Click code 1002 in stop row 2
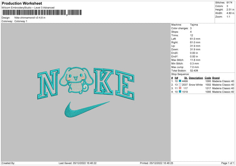This screenshot has height=166, width=236. point(208,85)
